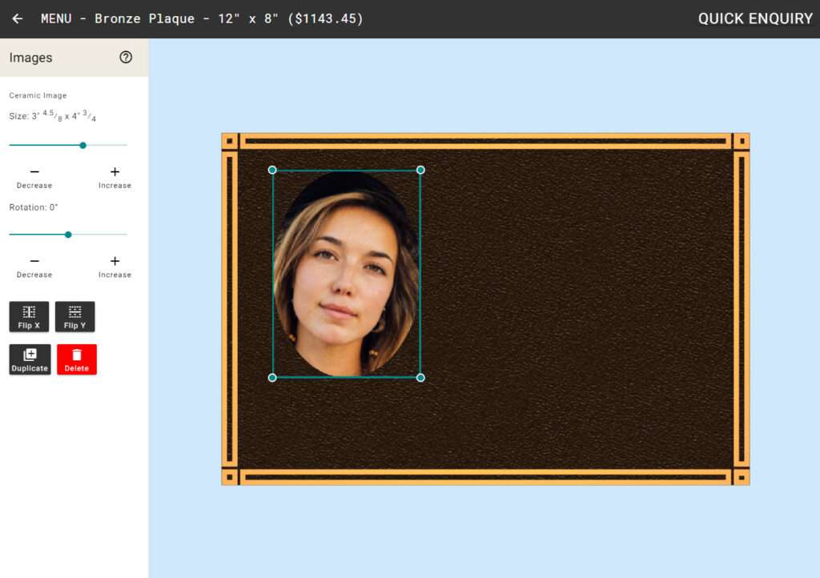Click bottom-right resize handle of portrait

tap(420, 377)
